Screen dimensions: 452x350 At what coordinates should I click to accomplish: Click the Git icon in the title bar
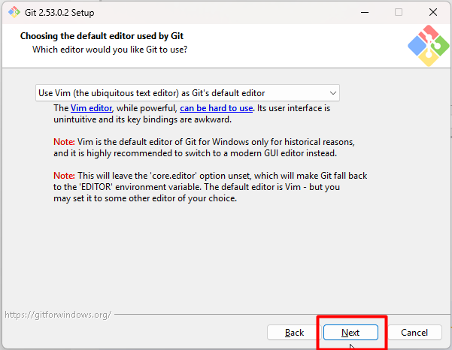coord(14,12)
